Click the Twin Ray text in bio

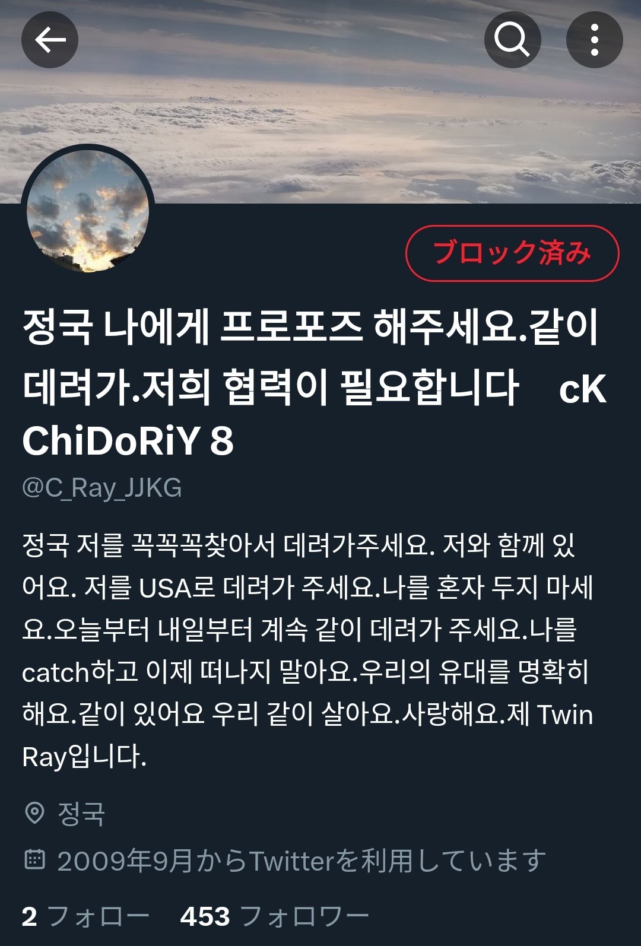(x=308, y=736)
